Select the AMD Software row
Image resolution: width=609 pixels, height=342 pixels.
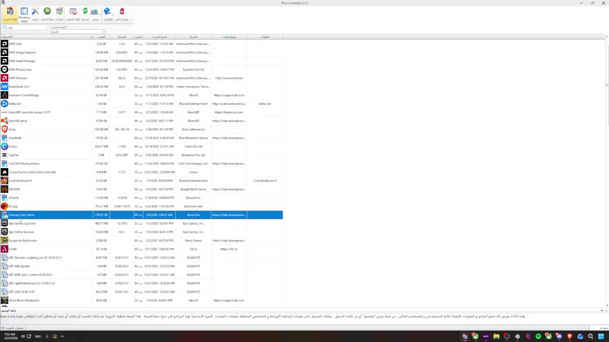coord(141,78)
